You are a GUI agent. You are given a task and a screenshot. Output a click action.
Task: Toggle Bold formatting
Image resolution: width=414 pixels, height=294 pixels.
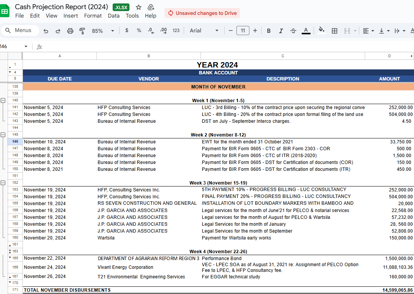(269, 31)
